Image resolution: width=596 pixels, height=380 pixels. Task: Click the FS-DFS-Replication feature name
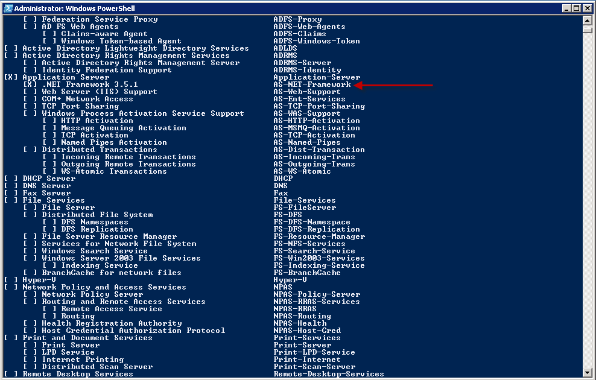point(317,229)
